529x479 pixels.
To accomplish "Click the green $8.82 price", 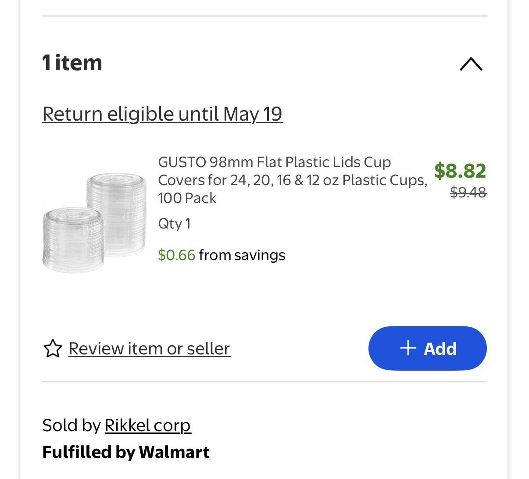I will 460,170.
